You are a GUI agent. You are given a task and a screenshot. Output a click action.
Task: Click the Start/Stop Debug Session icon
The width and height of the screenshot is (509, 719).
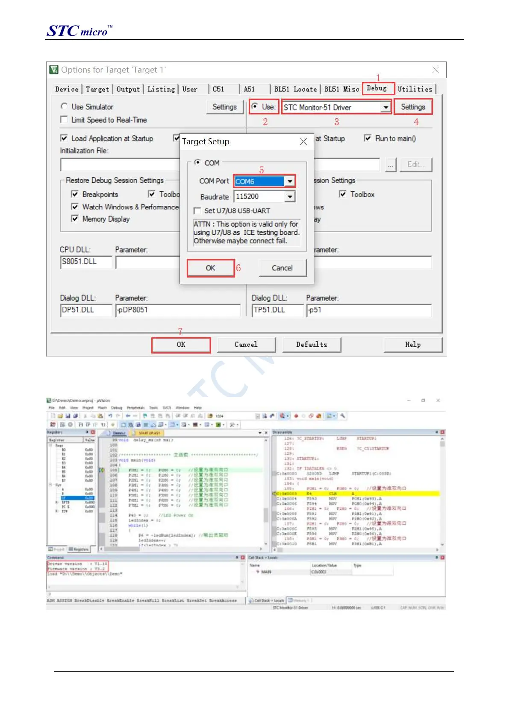tap(282, 416)
